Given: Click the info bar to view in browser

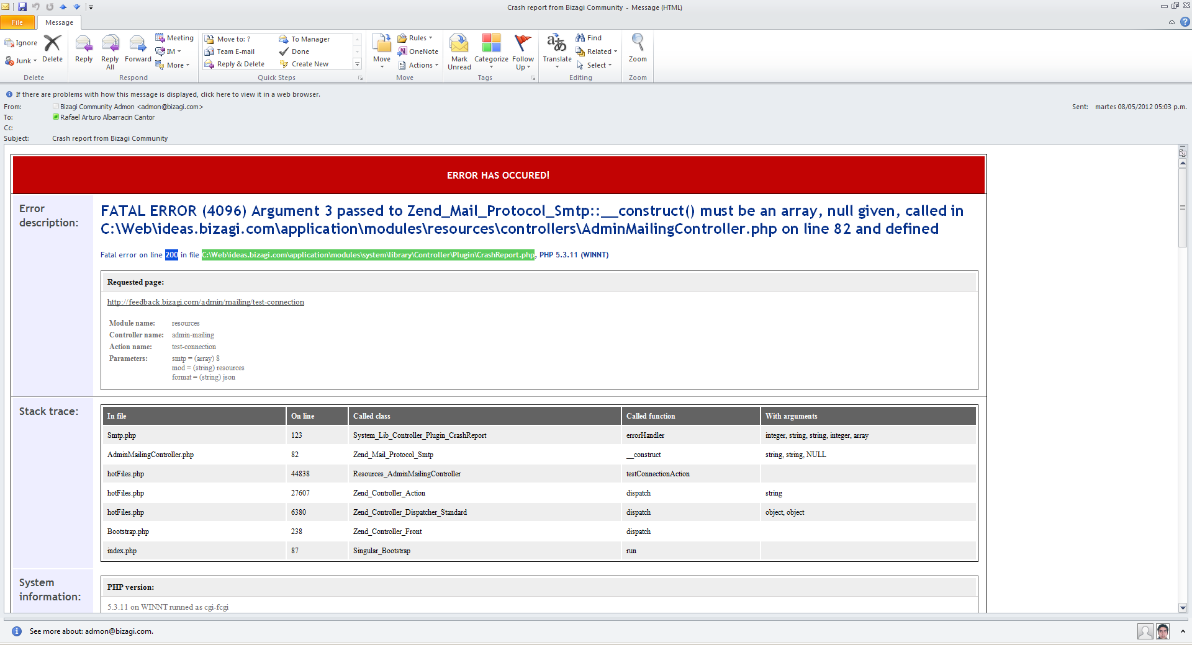Looking at the screenshot, I should coord(168,94).
